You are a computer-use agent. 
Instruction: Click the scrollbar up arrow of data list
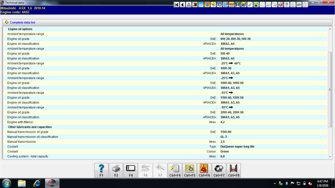(x=330, y=29)
